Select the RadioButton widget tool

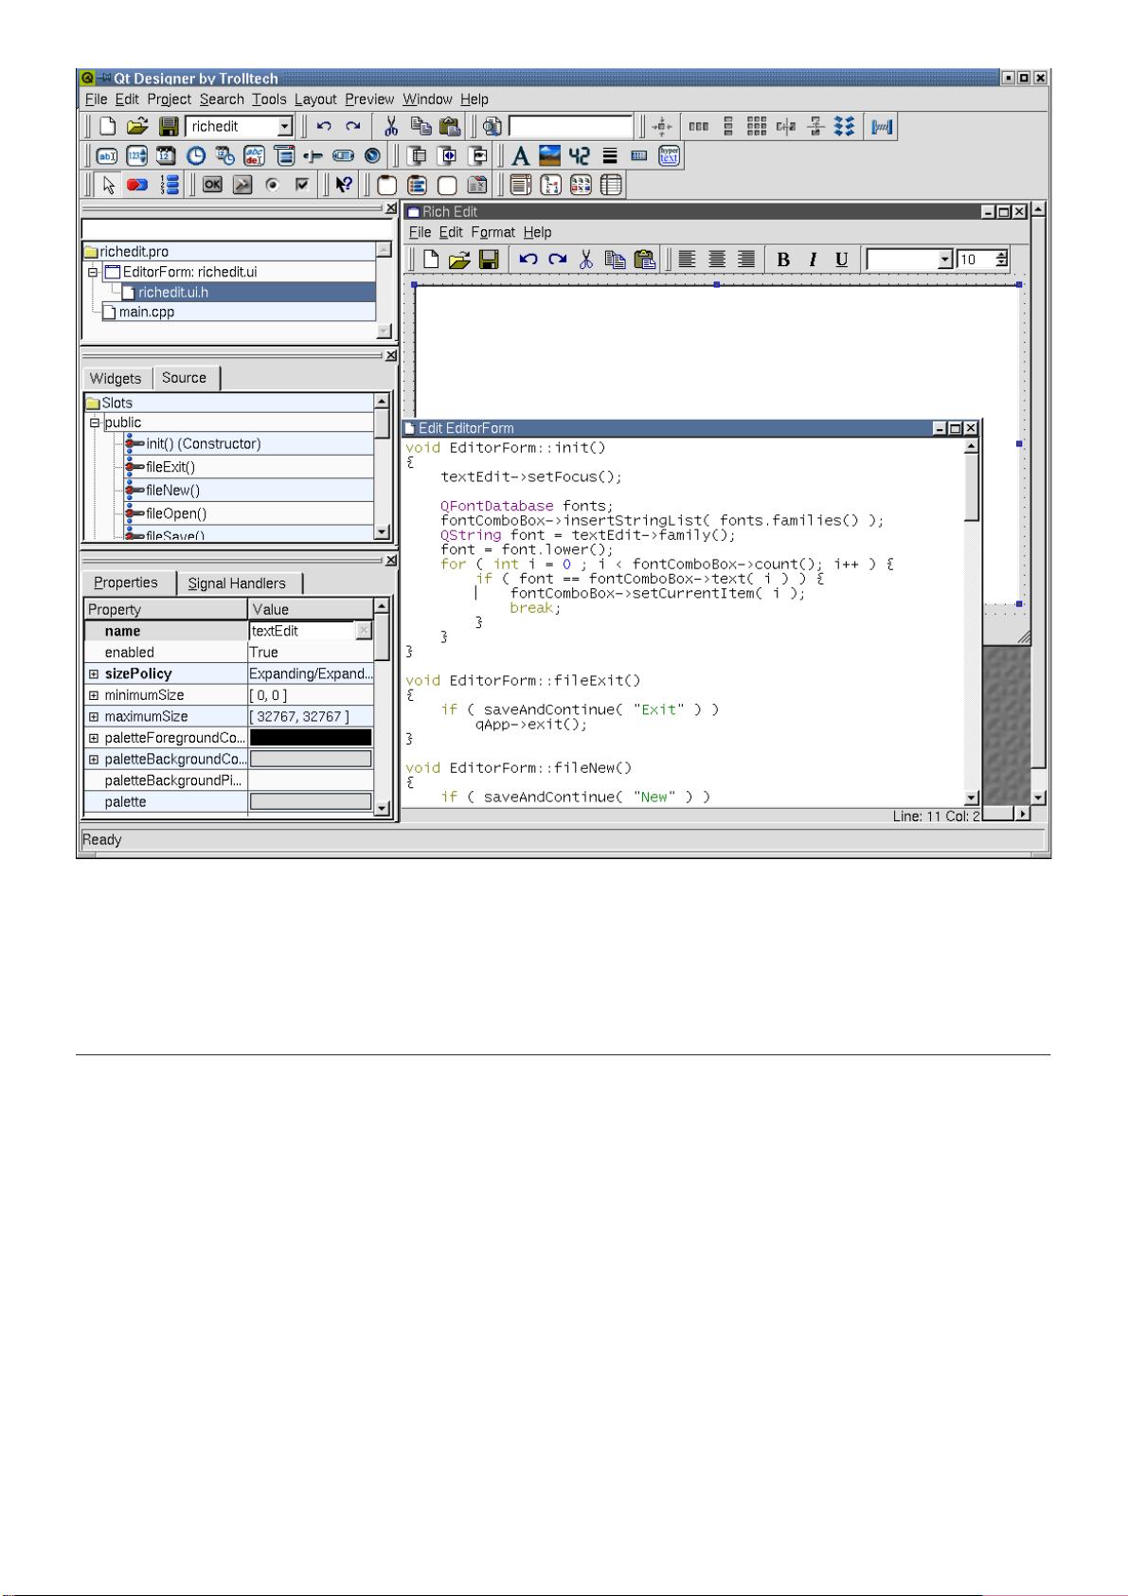tap(273, 185)
